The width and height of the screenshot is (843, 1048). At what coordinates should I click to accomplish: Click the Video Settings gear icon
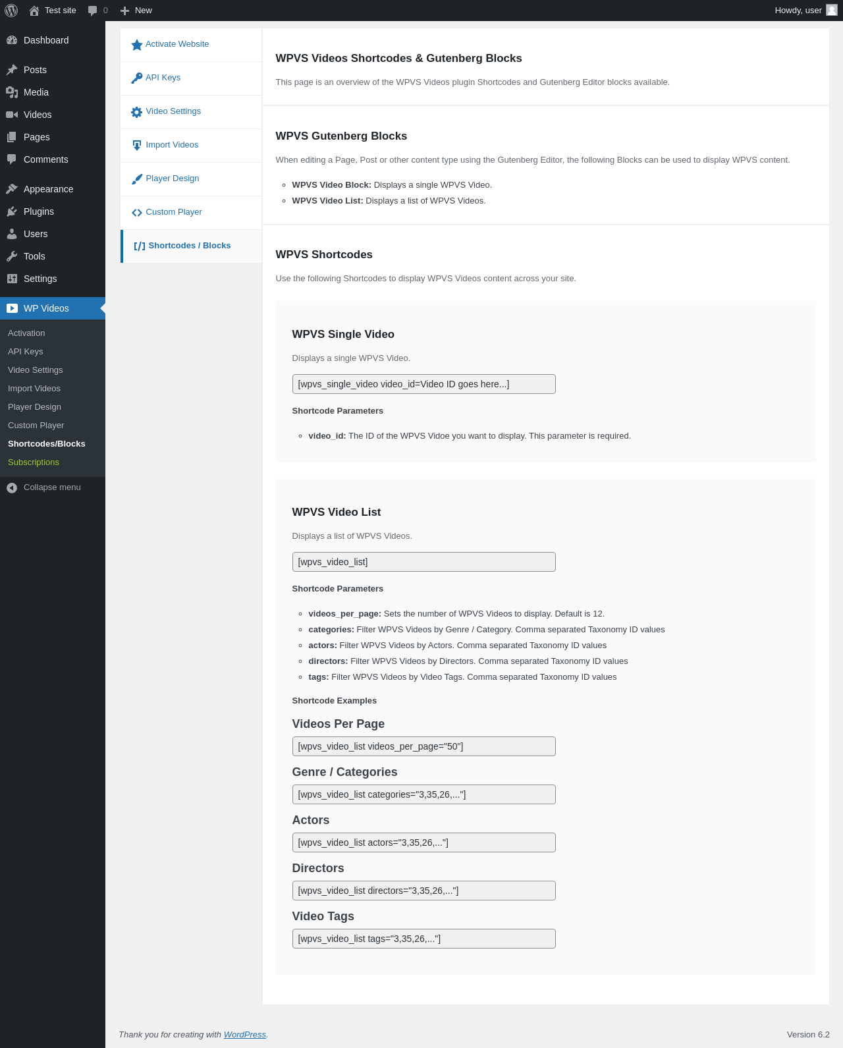137,112
